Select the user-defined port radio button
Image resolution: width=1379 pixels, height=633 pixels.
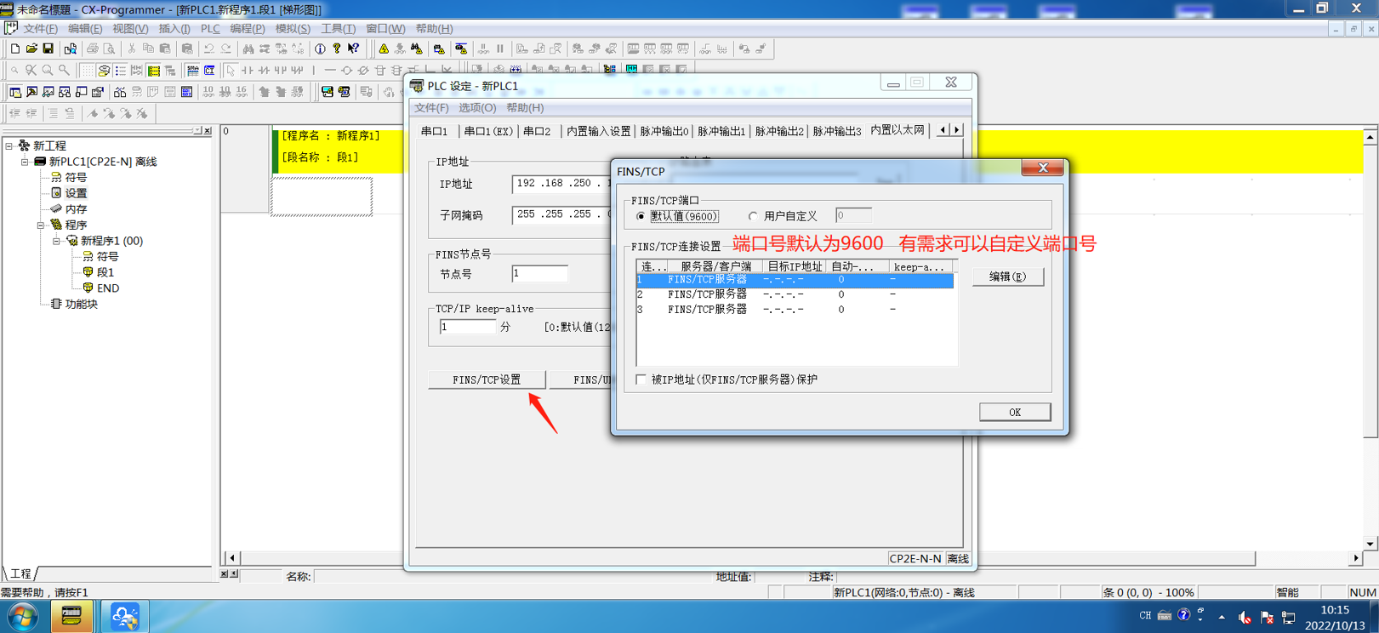[754, 217]
